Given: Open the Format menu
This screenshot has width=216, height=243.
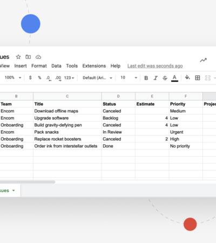Looking at the screenshot, I should (x=39, y=66).
